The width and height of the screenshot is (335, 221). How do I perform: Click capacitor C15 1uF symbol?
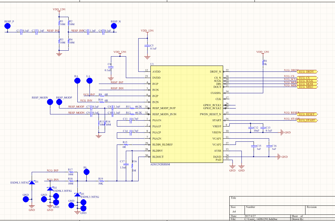(254, 146)
